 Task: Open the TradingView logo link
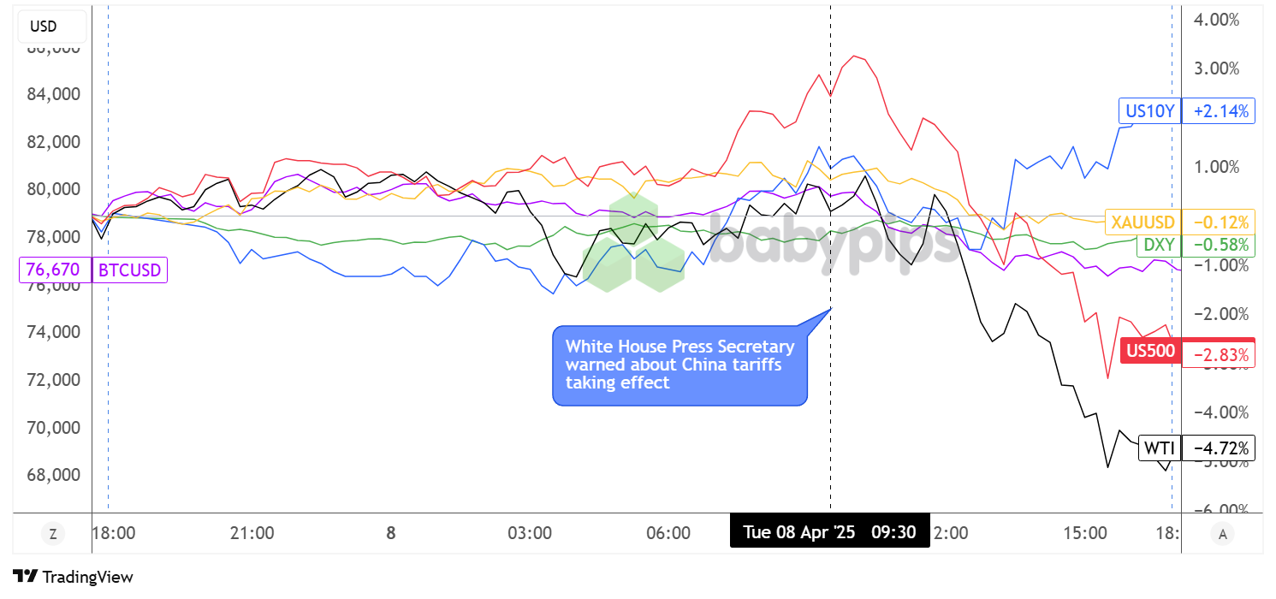[73, 577]
